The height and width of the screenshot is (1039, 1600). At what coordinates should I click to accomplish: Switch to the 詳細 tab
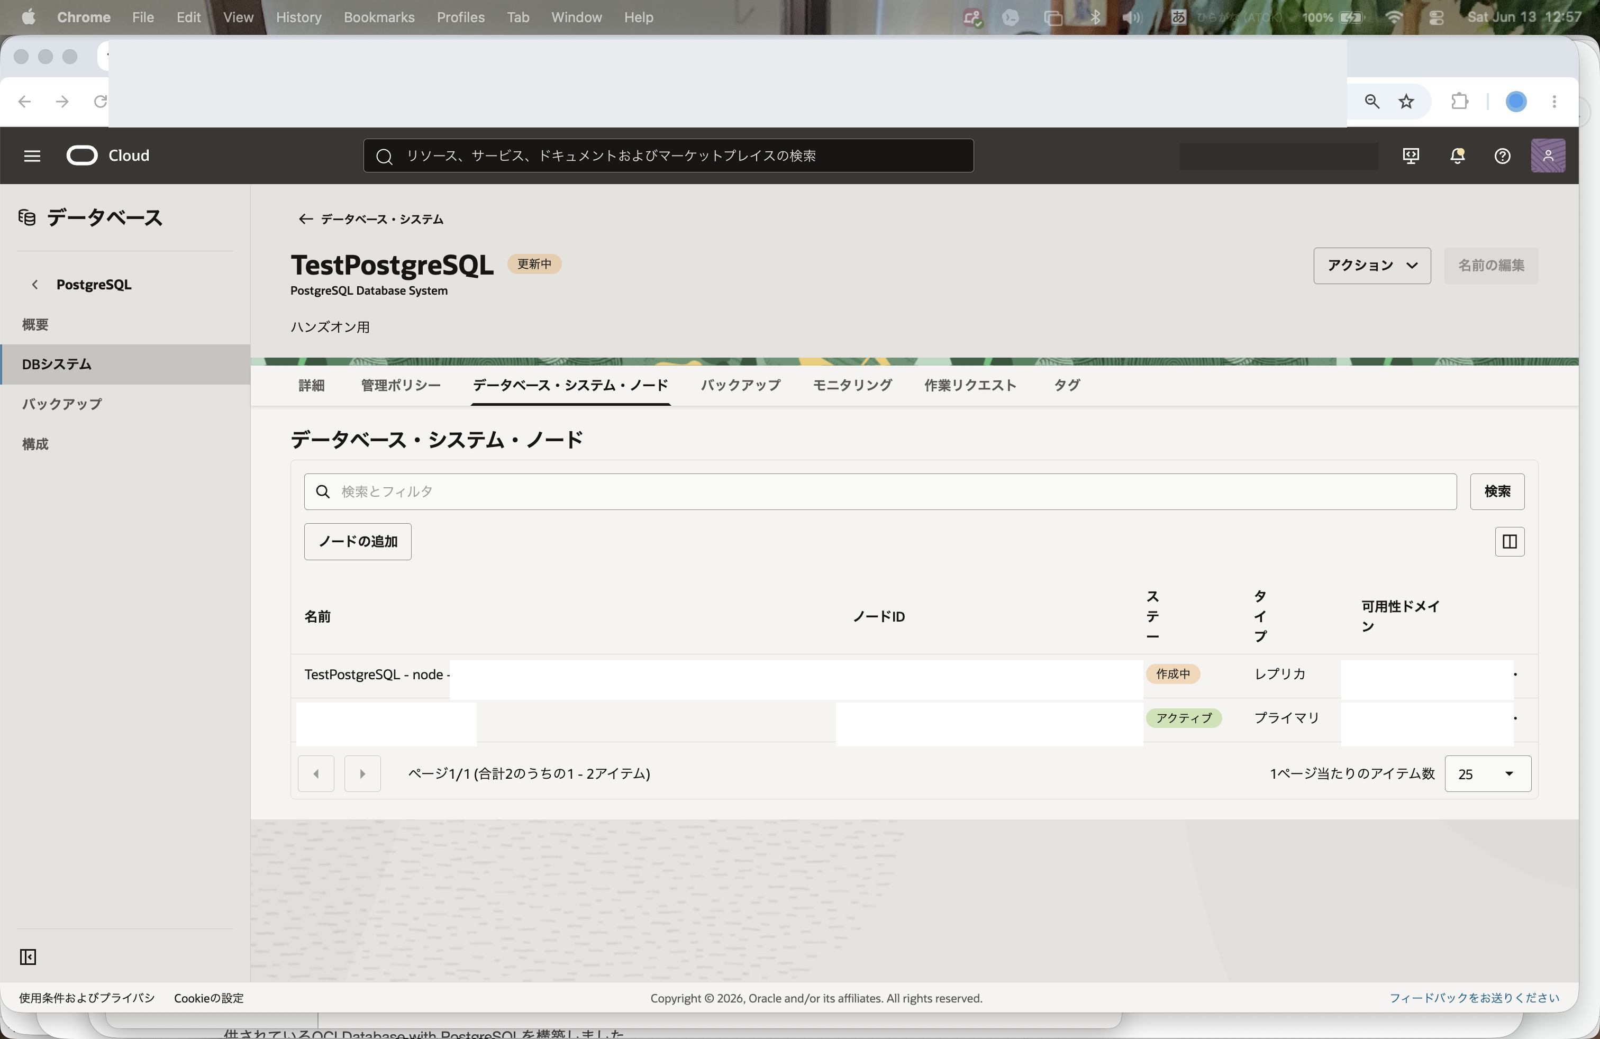tap(311, 385)
